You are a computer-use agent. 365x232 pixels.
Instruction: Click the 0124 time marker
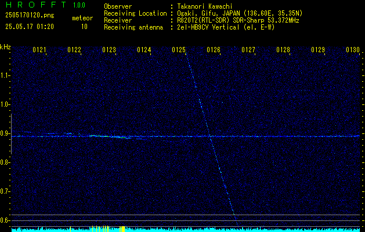144,50
